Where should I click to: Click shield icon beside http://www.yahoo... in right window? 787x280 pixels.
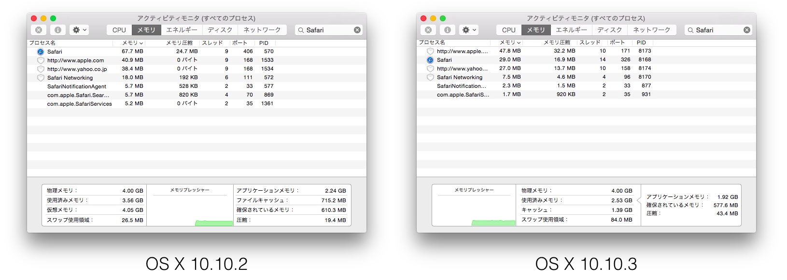coord(430,69)
